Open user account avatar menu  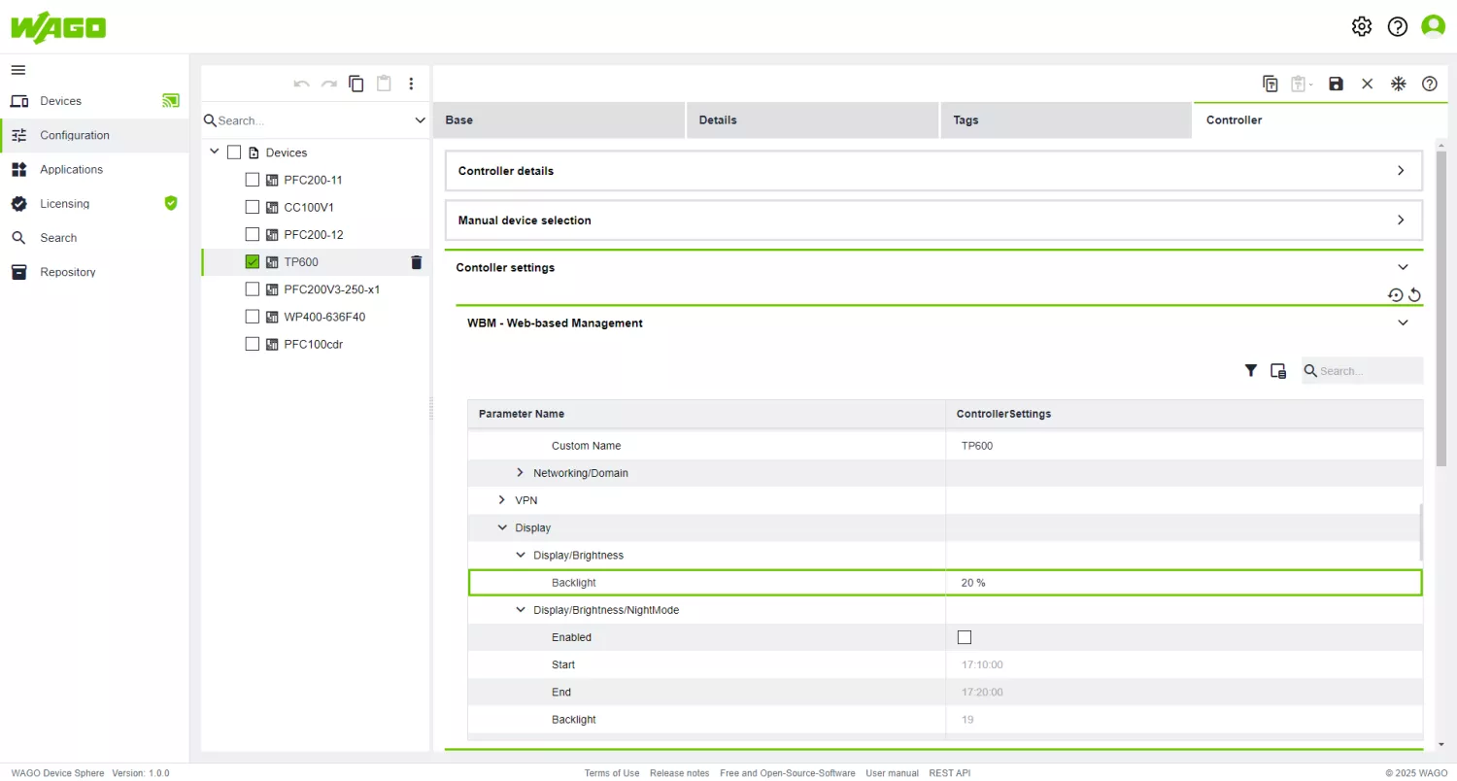pyautogui.click(x=1433, y=27)
